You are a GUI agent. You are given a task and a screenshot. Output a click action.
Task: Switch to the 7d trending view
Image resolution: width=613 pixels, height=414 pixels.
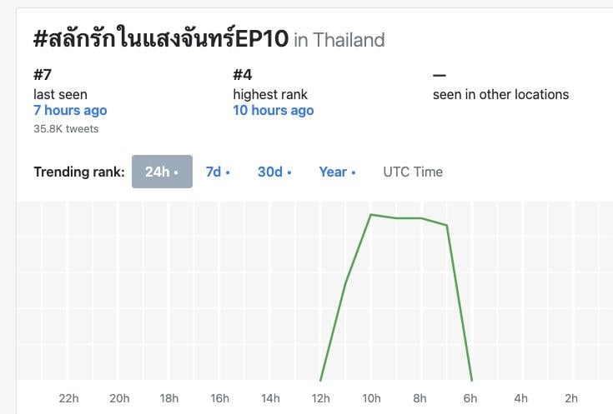click(217, 172)
